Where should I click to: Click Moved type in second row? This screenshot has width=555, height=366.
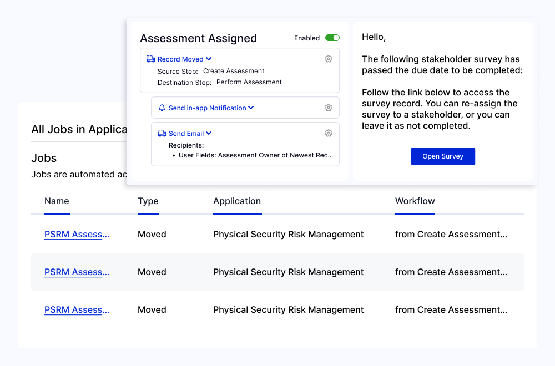[152, 272]
